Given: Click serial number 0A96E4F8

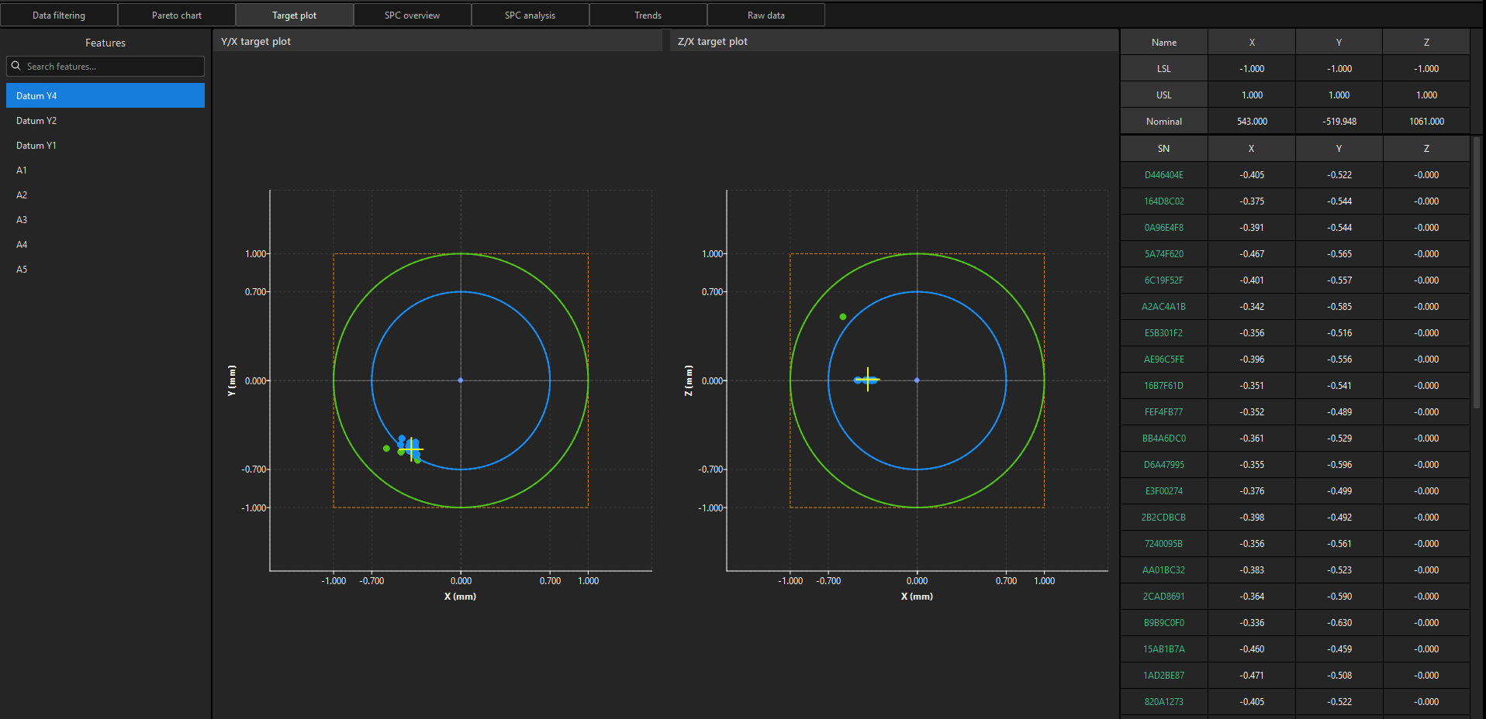Looking at the screenshot, I should pos(1164,228).
